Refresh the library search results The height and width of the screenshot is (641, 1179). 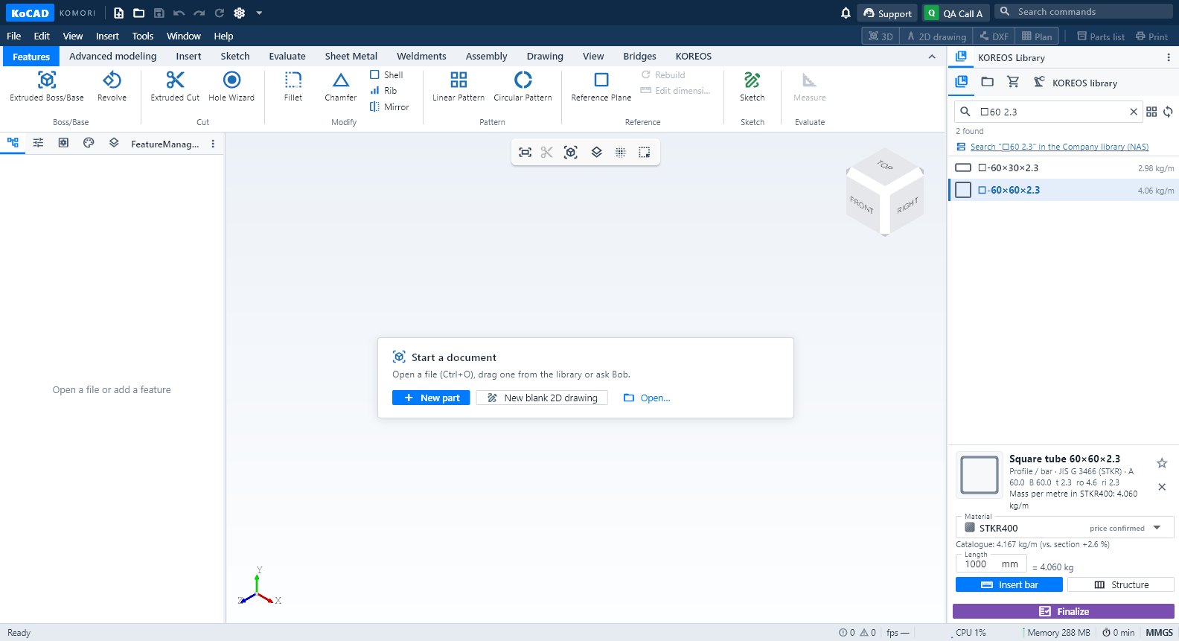point(1168,112)
